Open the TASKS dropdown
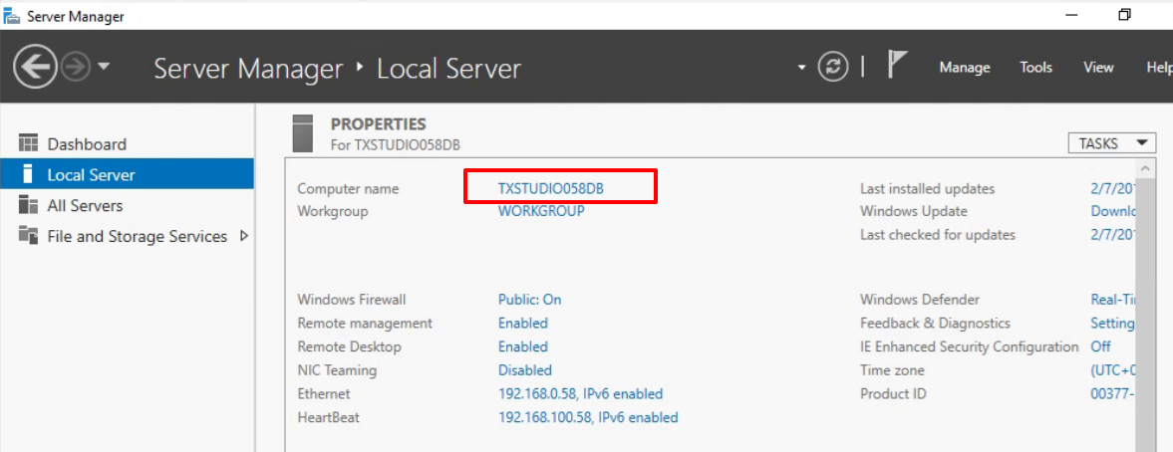Image resolution: width=1173 pixels, height=452 pixels. (1112, 143)
